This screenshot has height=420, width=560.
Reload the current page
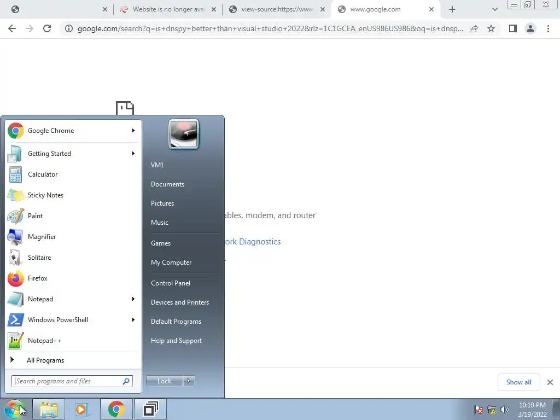pyautogui.click(x=47, y=28)
